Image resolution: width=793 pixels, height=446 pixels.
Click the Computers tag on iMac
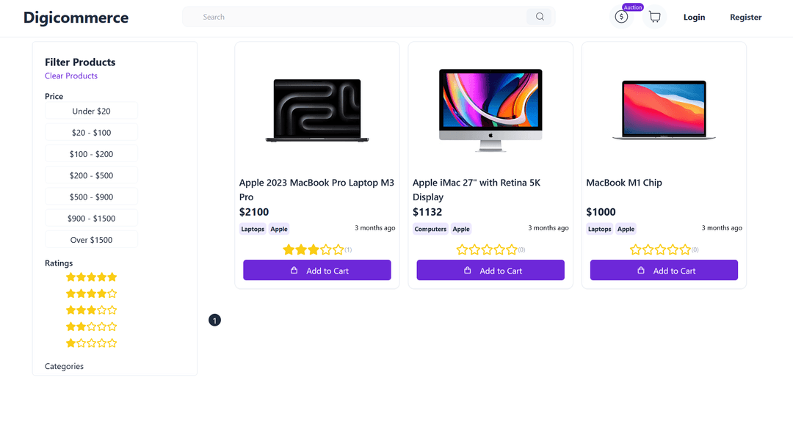point(430,229)
